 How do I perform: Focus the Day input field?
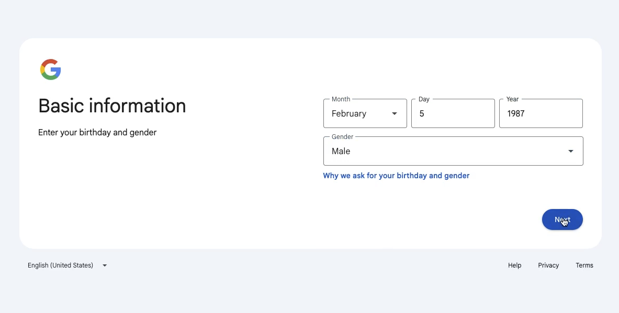[453, 113]
